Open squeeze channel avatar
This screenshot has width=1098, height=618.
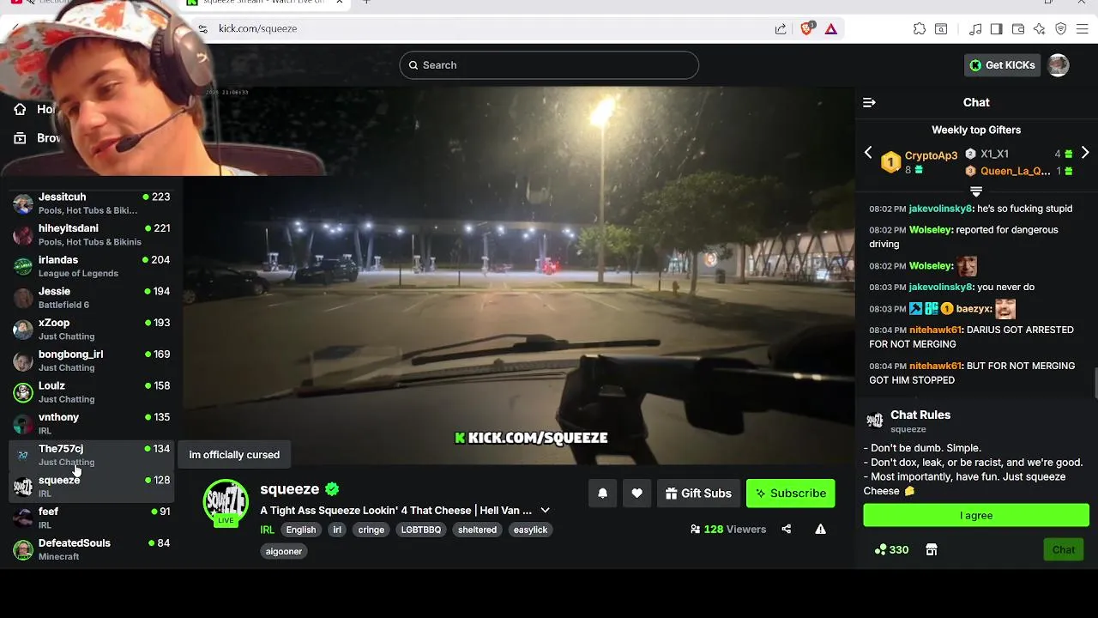(226, 502)
